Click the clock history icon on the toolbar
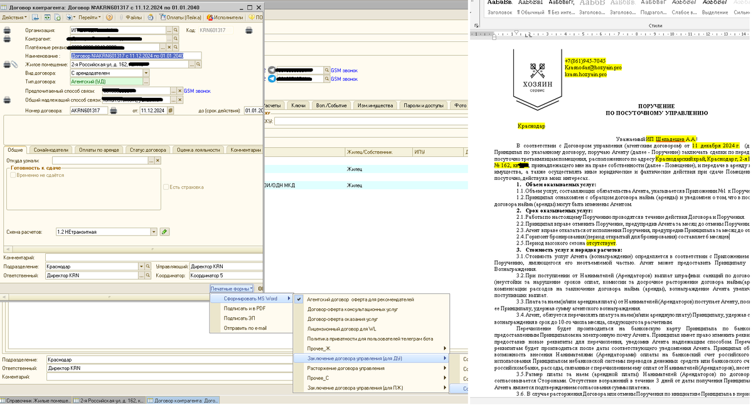The width and height of the screenshot is (753, 405). pyautogui.click(x=151, y=16)
